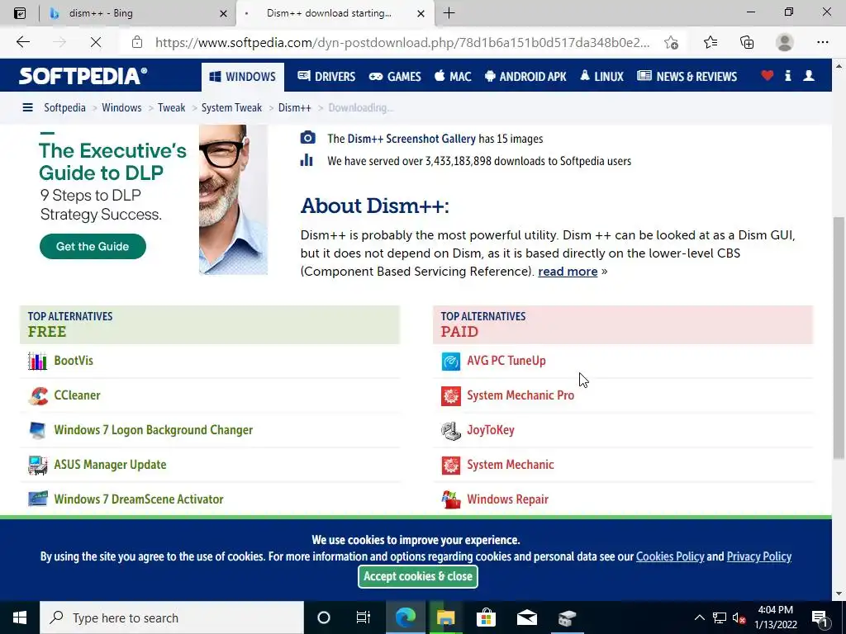Open the Android APK section

(x=525, y=77)
